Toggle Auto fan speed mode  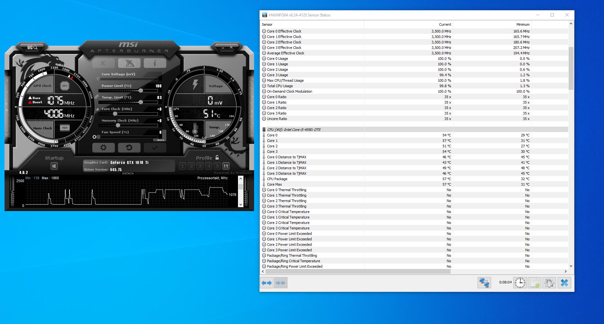(161, 140)
